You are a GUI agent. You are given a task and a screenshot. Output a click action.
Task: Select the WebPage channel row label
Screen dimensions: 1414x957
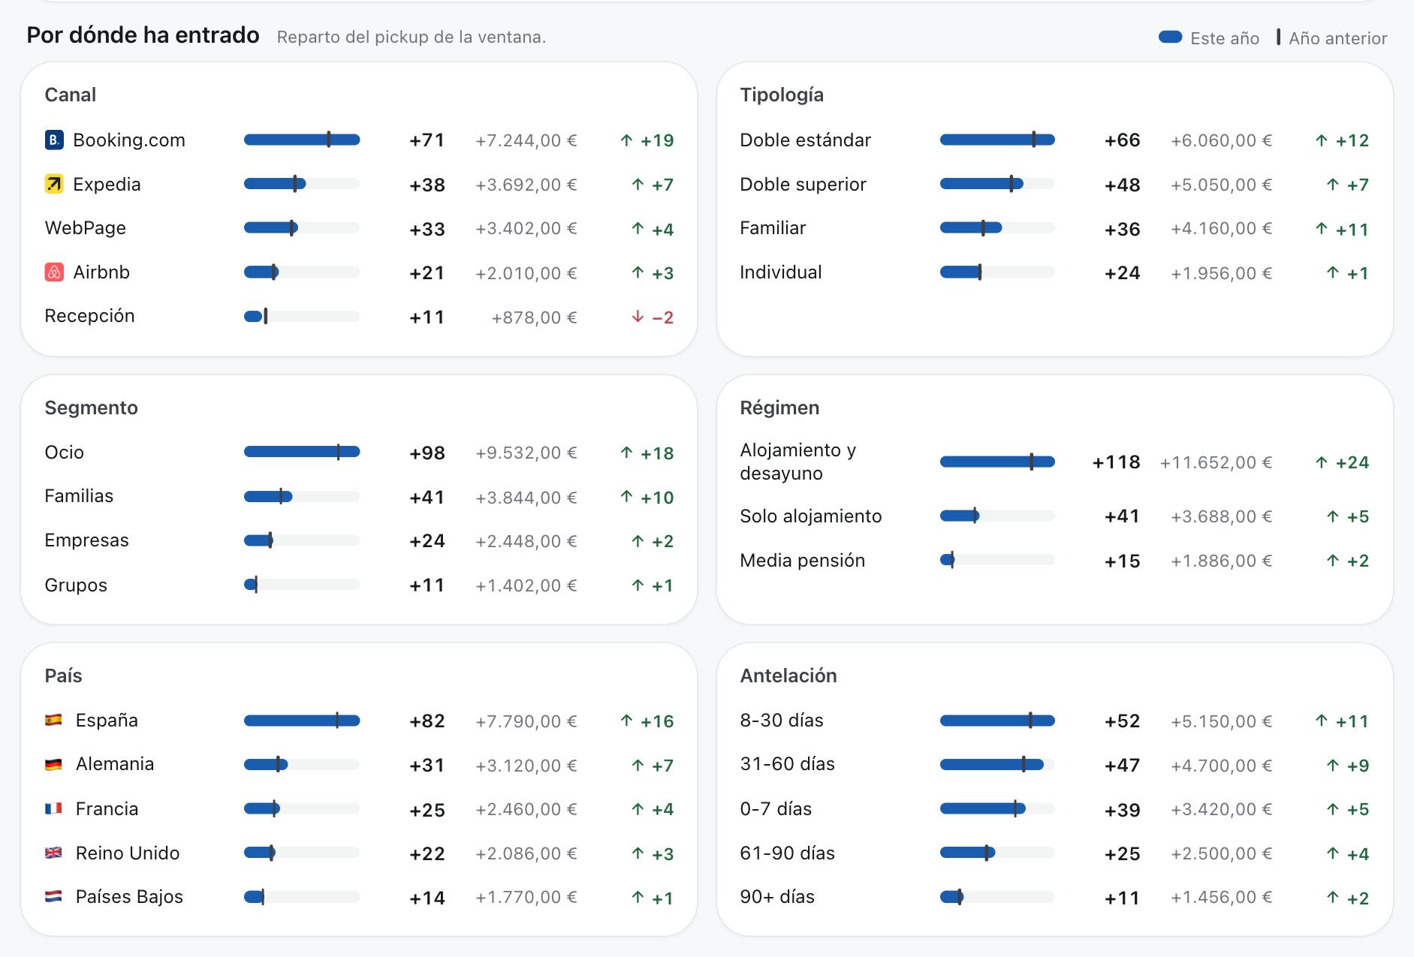pyautogui.click(x=86, y=228)
